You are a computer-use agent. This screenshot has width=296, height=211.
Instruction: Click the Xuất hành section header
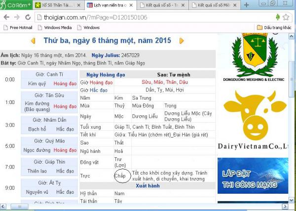(148, 186)
